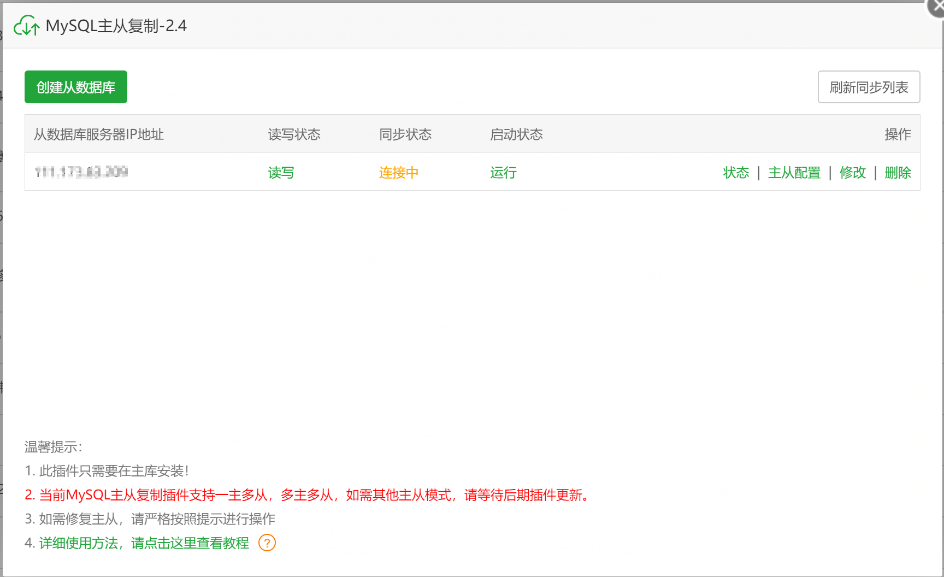Screen dimensions: 944x577
Task: Click the MySQL主从复制-2.4 title text
Action: pos(116,26)
